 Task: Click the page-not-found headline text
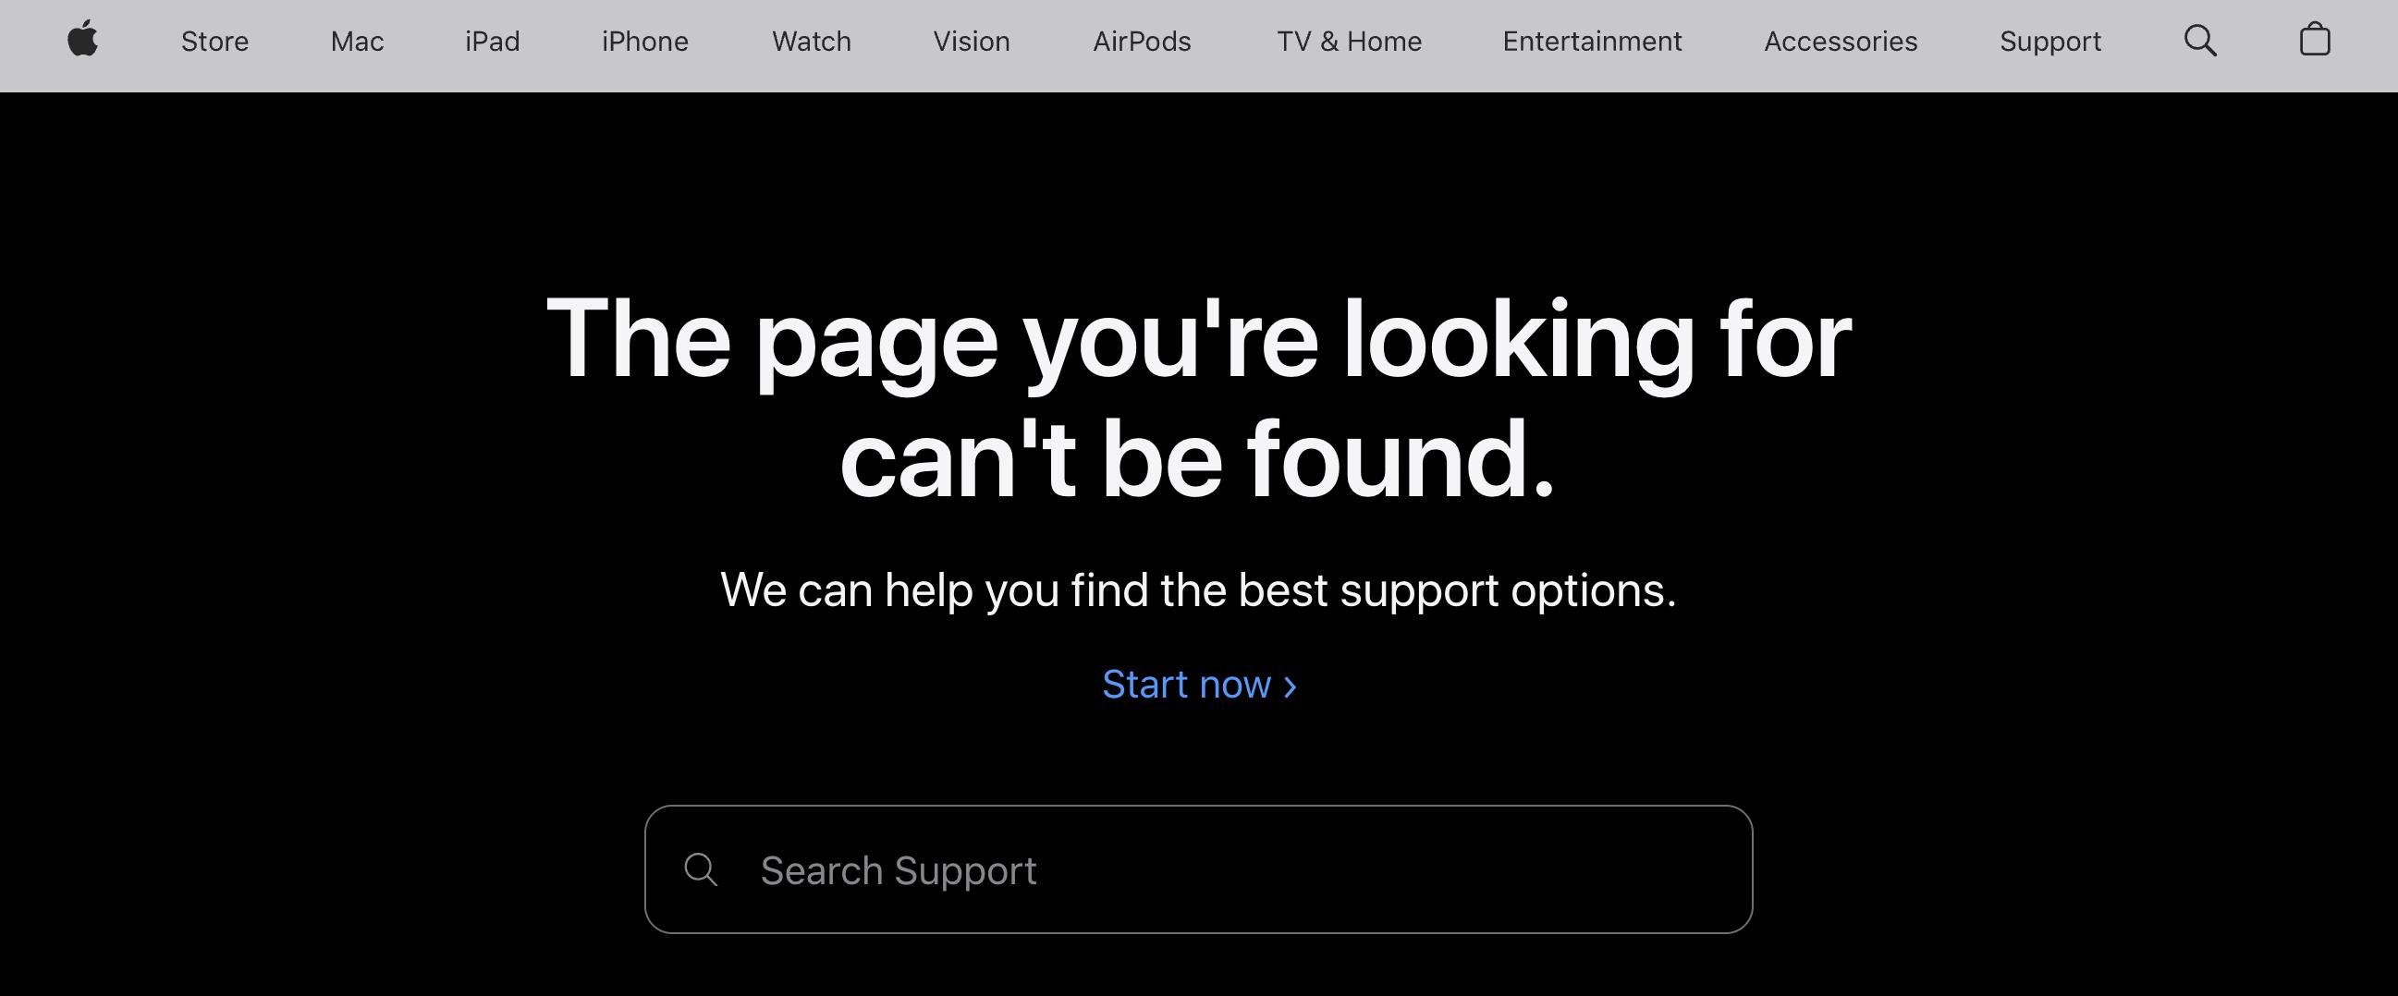tap(1198, 398)
